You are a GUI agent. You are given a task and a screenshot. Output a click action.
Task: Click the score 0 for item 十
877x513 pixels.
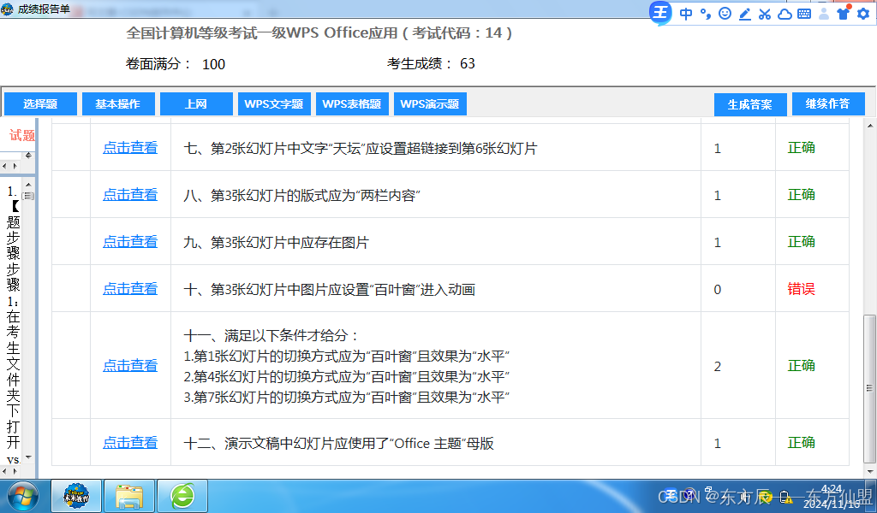tap(718, 289)
